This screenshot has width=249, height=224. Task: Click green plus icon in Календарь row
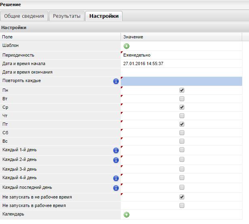point(127,215)
